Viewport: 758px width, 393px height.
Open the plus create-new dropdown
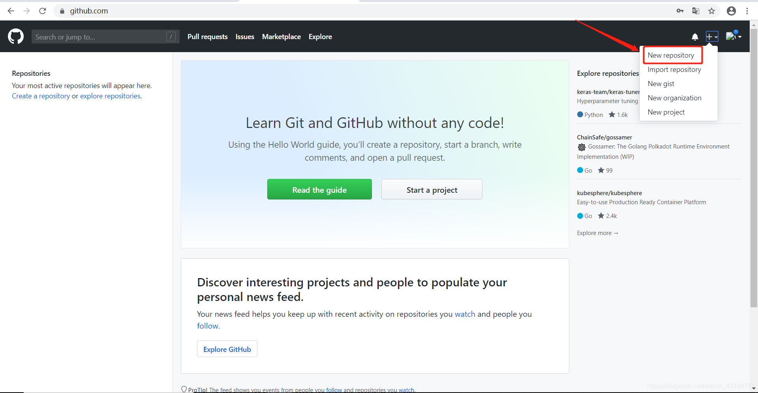pos(712,37)
